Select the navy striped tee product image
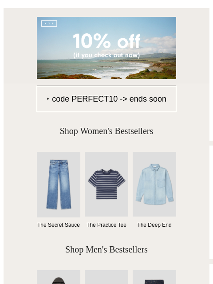The width and height of the screenshot is (213, 284). pyautogui.click(x=106, y=184)
